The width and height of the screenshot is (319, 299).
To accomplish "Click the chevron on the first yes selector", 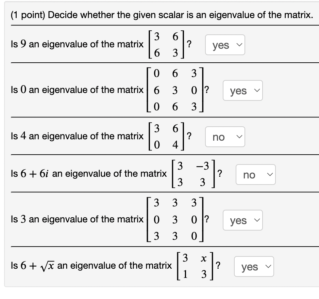I will (239, 45).
